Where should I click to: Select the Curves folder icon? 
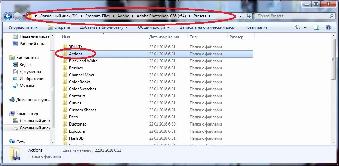coord(65,103)
